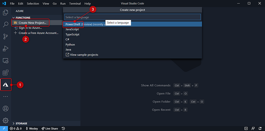Viewport: 265px width, 131px height.
Task: Open the Run and Debug view icon
Action: coord(6,49)
